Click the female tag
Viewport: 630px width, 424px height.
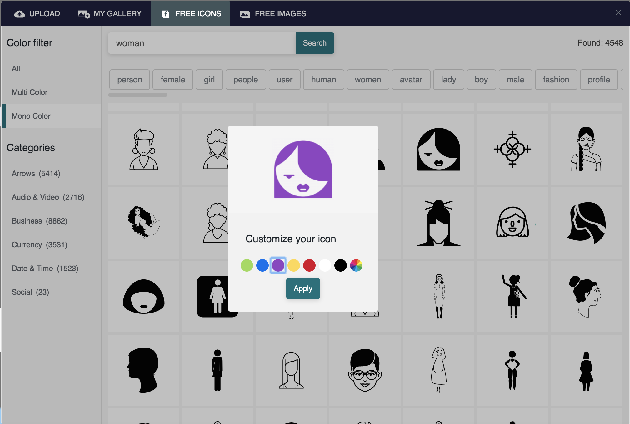(173, 80)
